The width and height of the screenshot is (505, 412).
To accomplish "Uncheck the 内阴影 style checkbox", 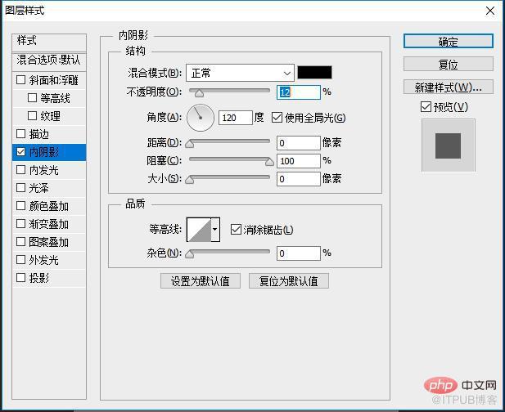I will coord(20,152).
